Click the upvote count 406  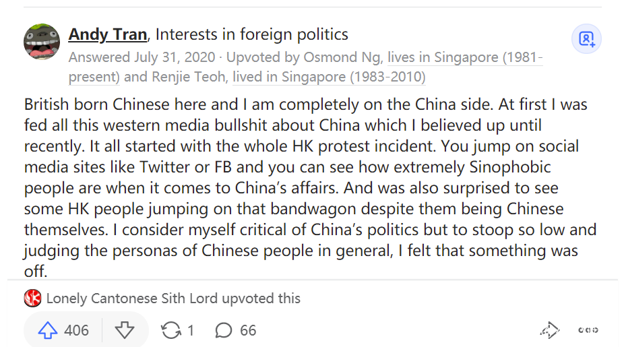76,330
